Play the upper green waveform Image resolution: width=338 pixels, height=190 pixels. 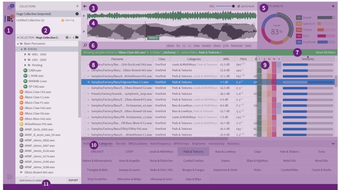point(84,16)
